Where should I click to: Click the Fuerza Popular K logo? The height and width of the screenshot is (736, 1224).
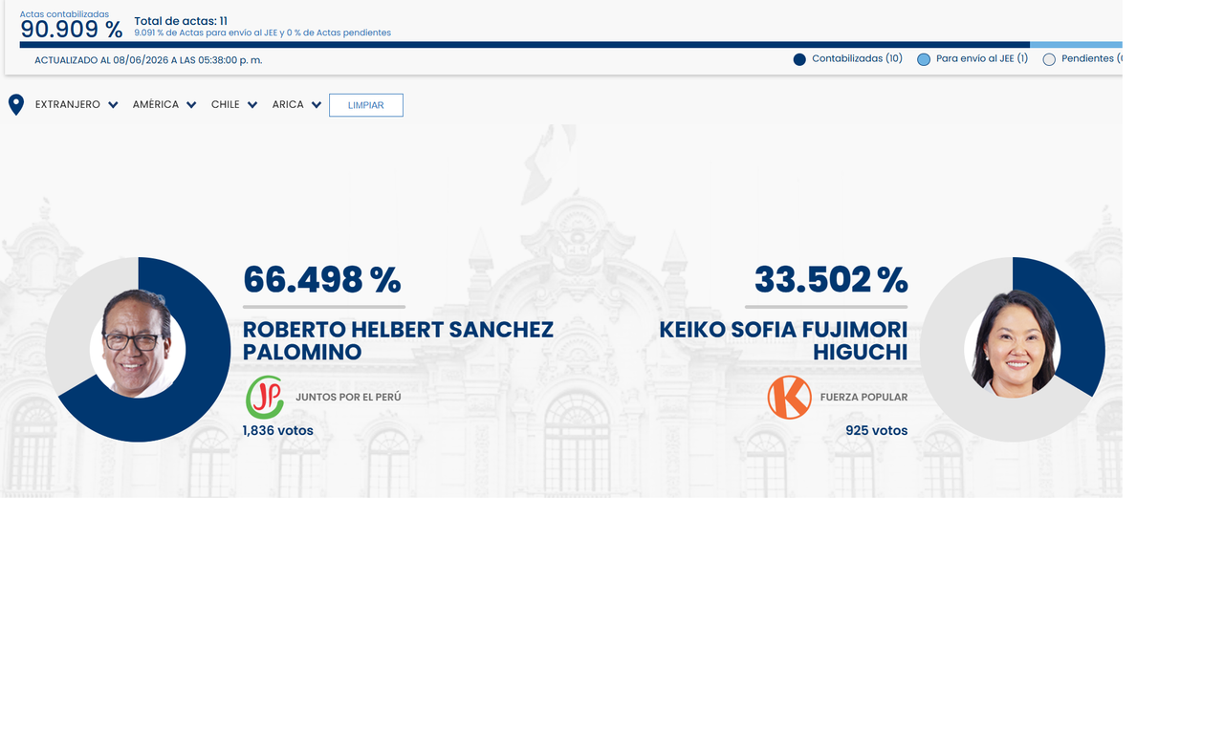point(790,398)
